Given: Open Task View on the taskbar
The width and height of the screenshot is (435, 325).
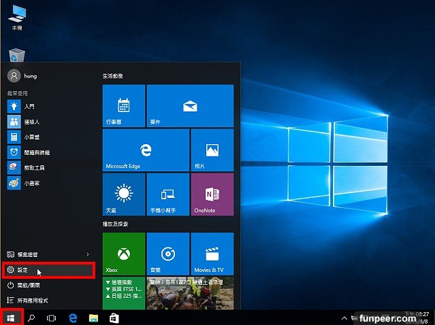Looking at the screenshot, I should [x=51, y=318].
